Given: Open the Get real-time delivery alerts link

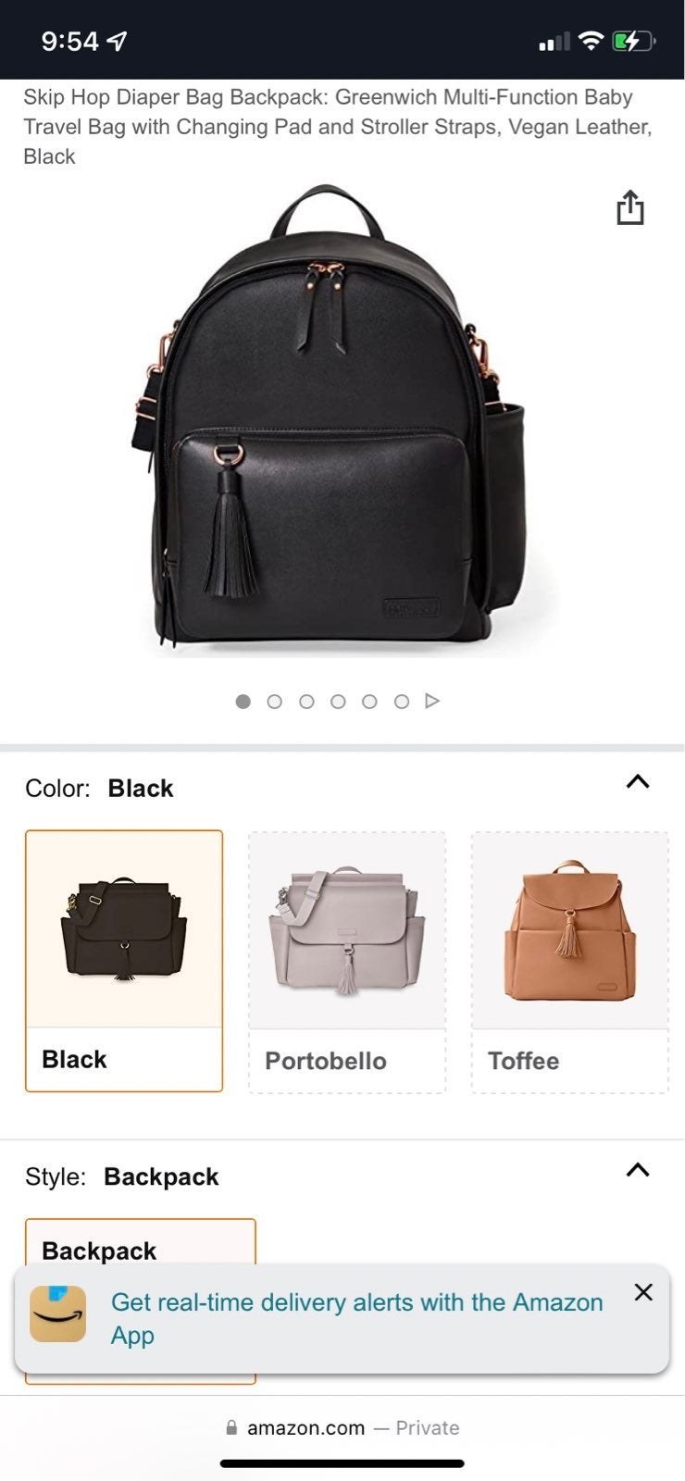Looking at the screenshot, I should pos(356,1318).
